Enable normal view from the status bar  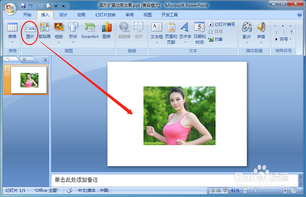click(x=212, y=190)
